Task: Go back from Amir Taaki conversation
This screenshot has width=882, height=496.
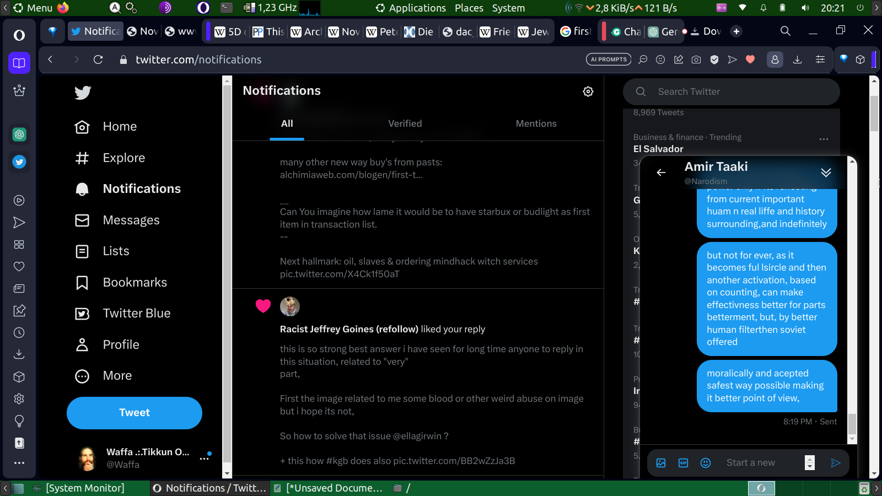Action: [661, 172]
